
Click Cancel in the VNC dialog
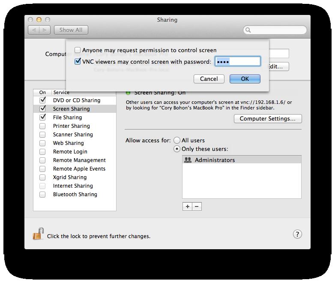click(209, 79)
